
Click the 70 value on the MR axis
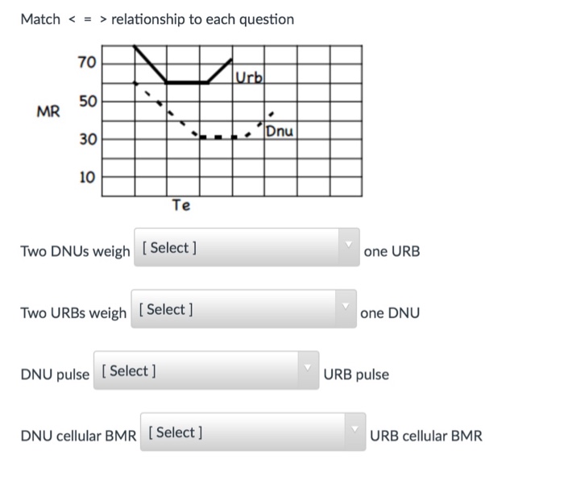[x=86, y=63]
